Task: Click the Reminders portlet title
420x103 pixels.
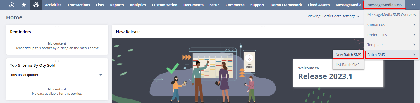Action: 20,32
